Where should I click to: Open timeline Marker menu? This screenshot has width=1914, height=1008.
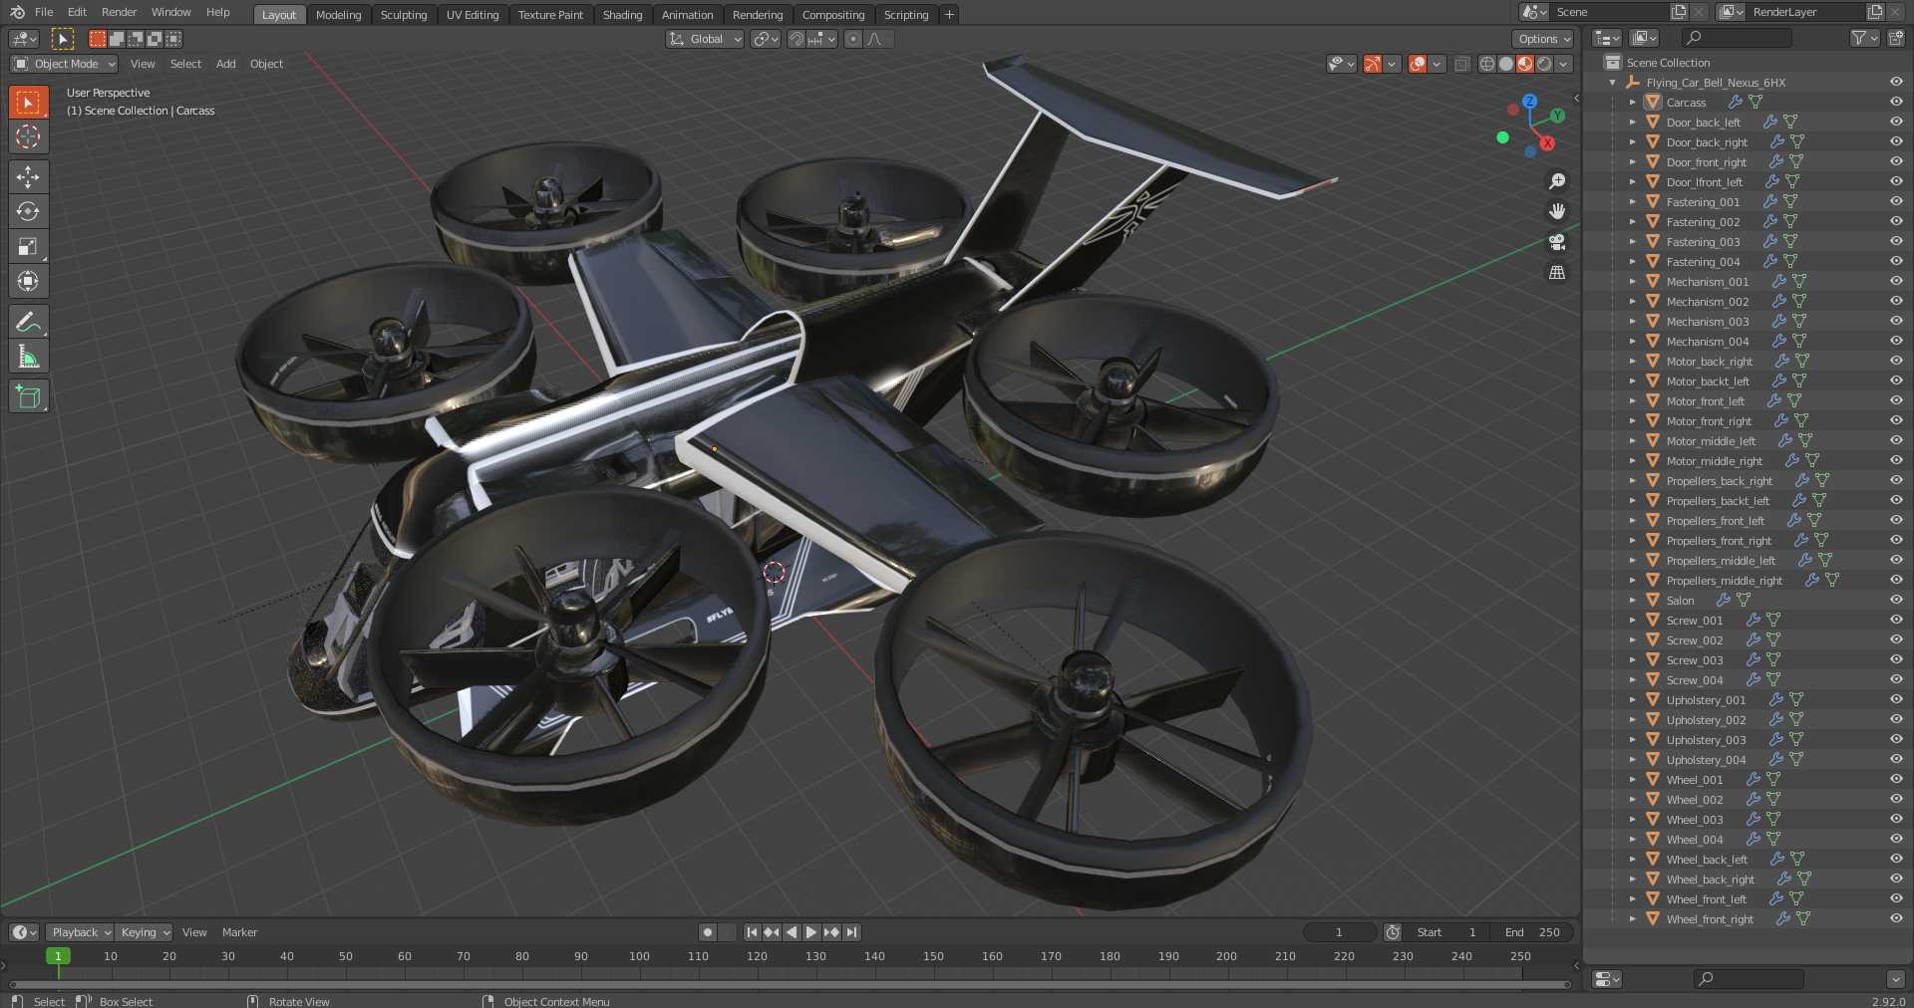click(x=239, y=932)
